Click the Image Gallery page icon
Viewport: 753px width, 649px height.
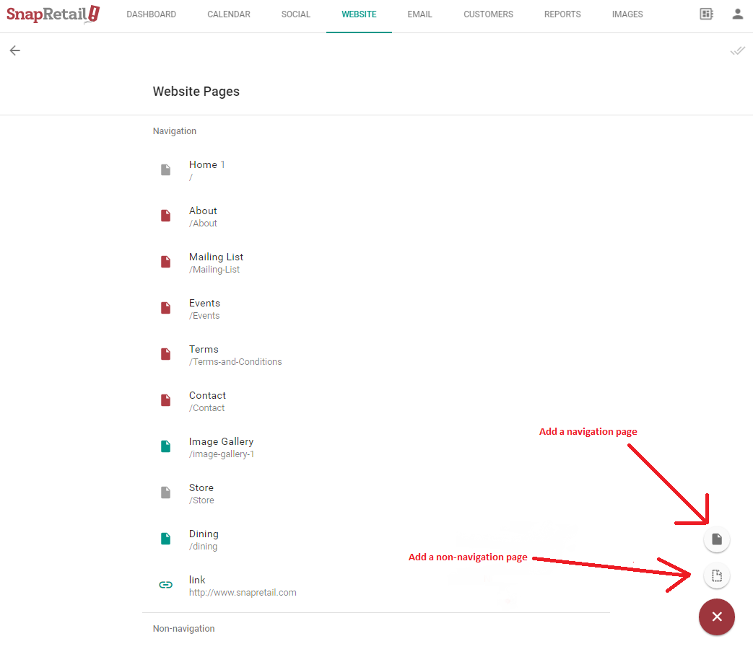coord(165,446)
